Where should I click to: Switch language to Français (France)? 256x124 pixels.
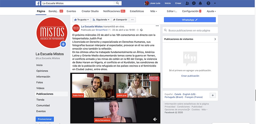[194, 97]
